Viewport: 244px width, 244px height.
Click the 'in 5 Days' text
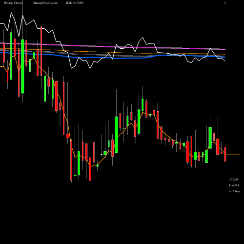[234, 191]
